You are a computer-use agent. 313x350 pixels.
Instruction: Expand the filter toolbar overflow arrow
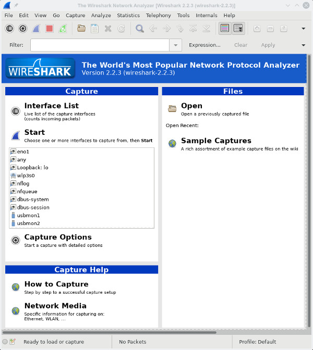[x=304, y=45]
